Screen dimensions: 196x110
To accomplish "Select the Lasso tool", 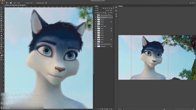I will [1, 12].
